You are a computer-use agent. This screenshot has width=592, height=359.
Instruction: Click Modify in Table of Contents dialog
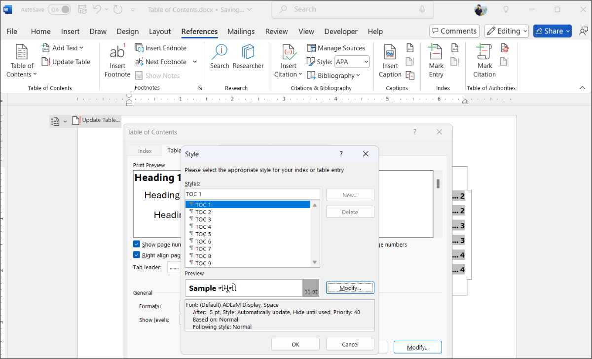coord(417,347)
